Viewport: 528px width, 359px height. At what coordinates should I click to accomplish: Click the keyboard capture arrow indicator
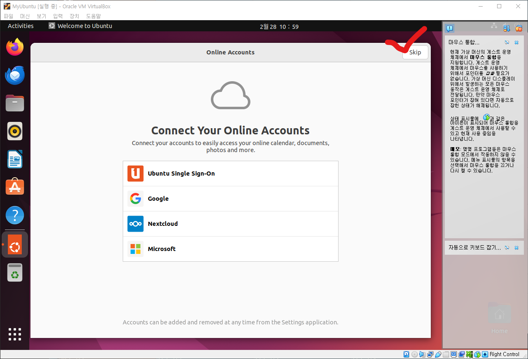click(x=485, y=354)
